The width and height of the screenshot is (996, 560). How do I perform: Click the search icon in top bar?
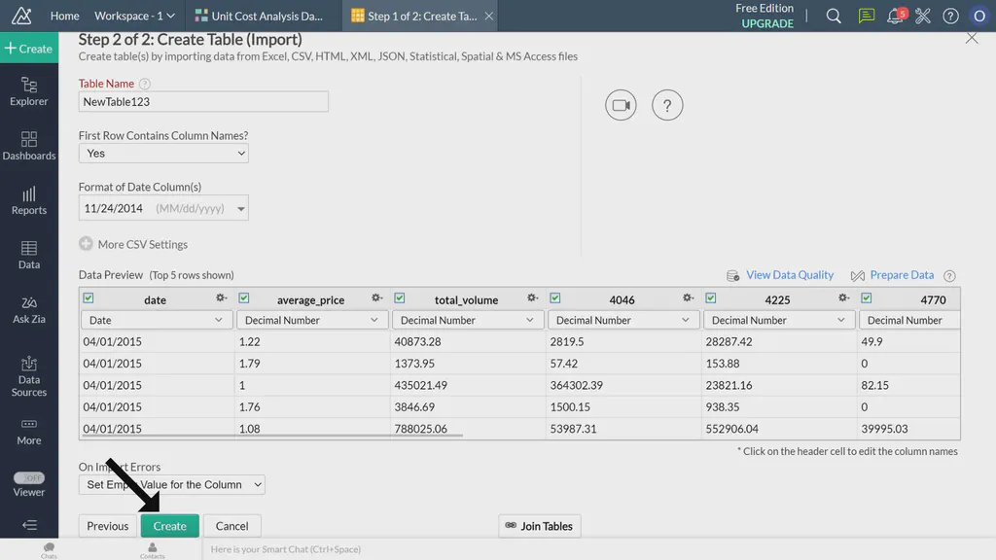click(x=833, y=16)
